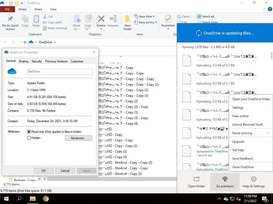Click Copy path in Clipboard group
The width and height of the screenshot is (273, 204).
coord(53,22)
